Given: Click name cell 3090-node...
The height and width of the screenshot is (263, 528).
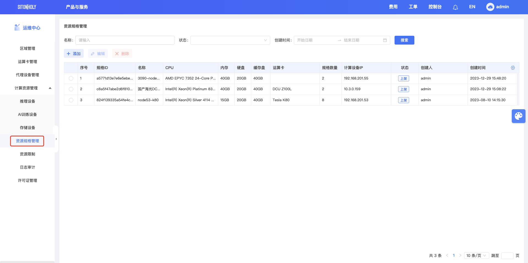Looking at the screenshot, I should (x=149, y=78).
